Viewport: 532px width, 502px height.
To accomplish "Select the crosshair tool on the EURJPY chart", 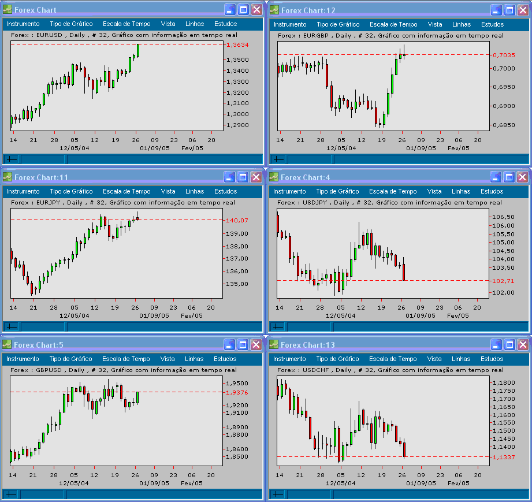I will click(12, 326).
